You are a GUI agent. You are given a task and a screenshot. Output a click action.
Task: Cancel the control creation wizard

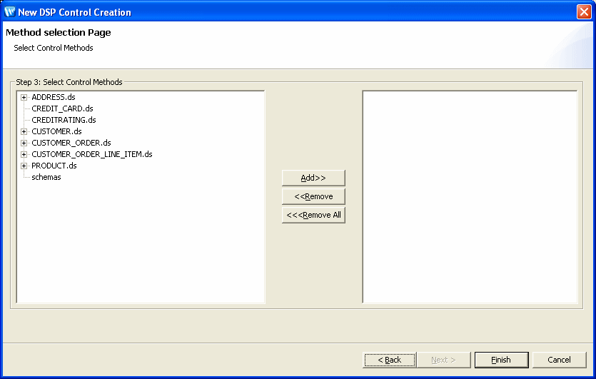click(x=559, y=360)
